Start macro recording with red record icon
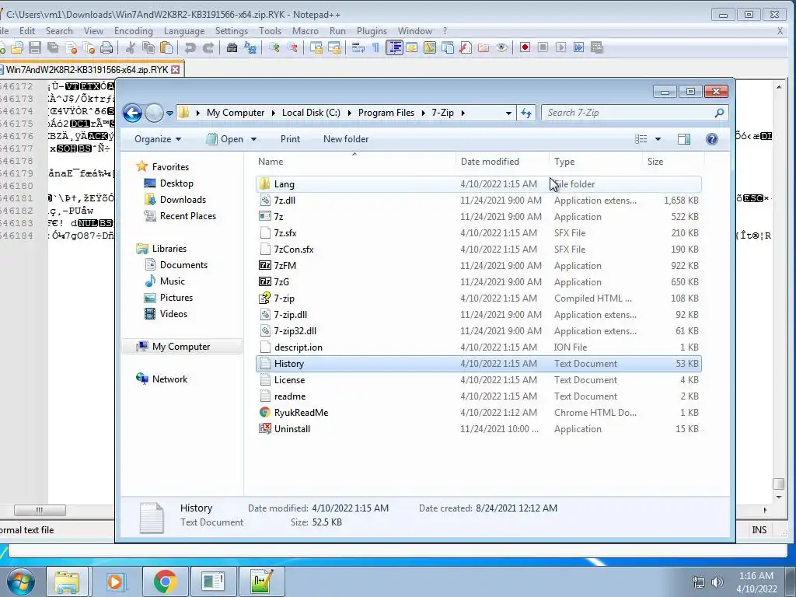Viewport: 796px width, 597px height. [525, 47]
